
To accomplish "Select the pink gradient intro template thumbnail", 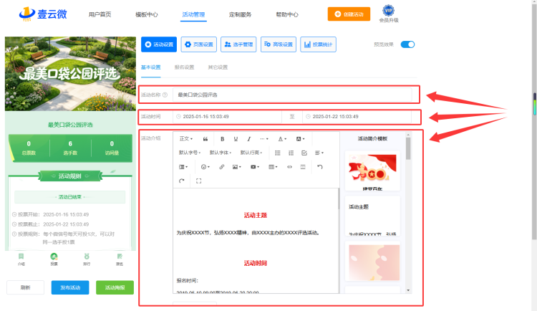I will click(x=372, y=262).
